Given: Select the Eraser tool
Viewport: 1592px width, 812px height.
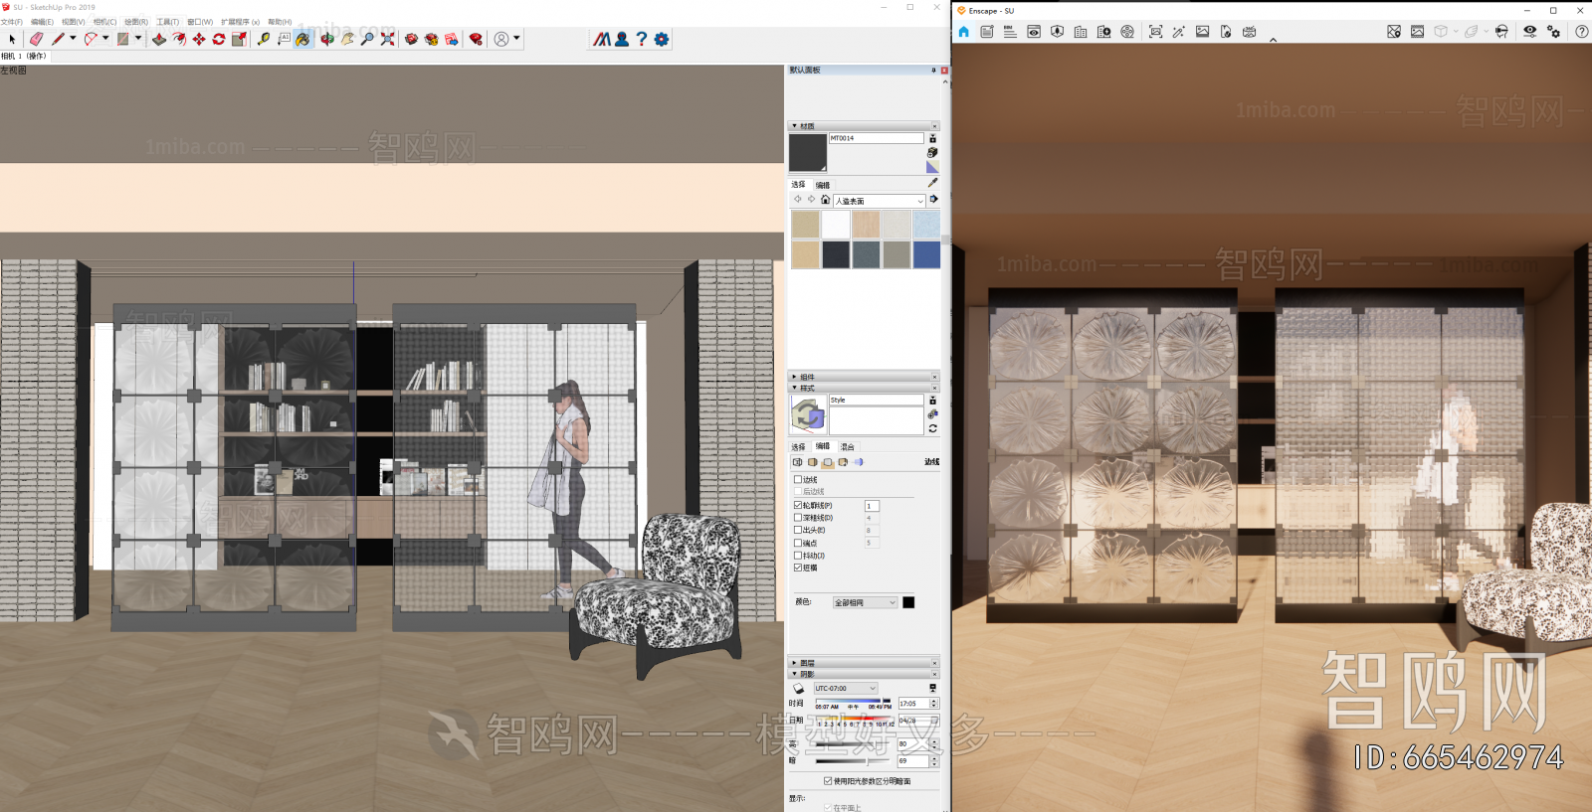Looking at the screenshot, I should 36,39.
